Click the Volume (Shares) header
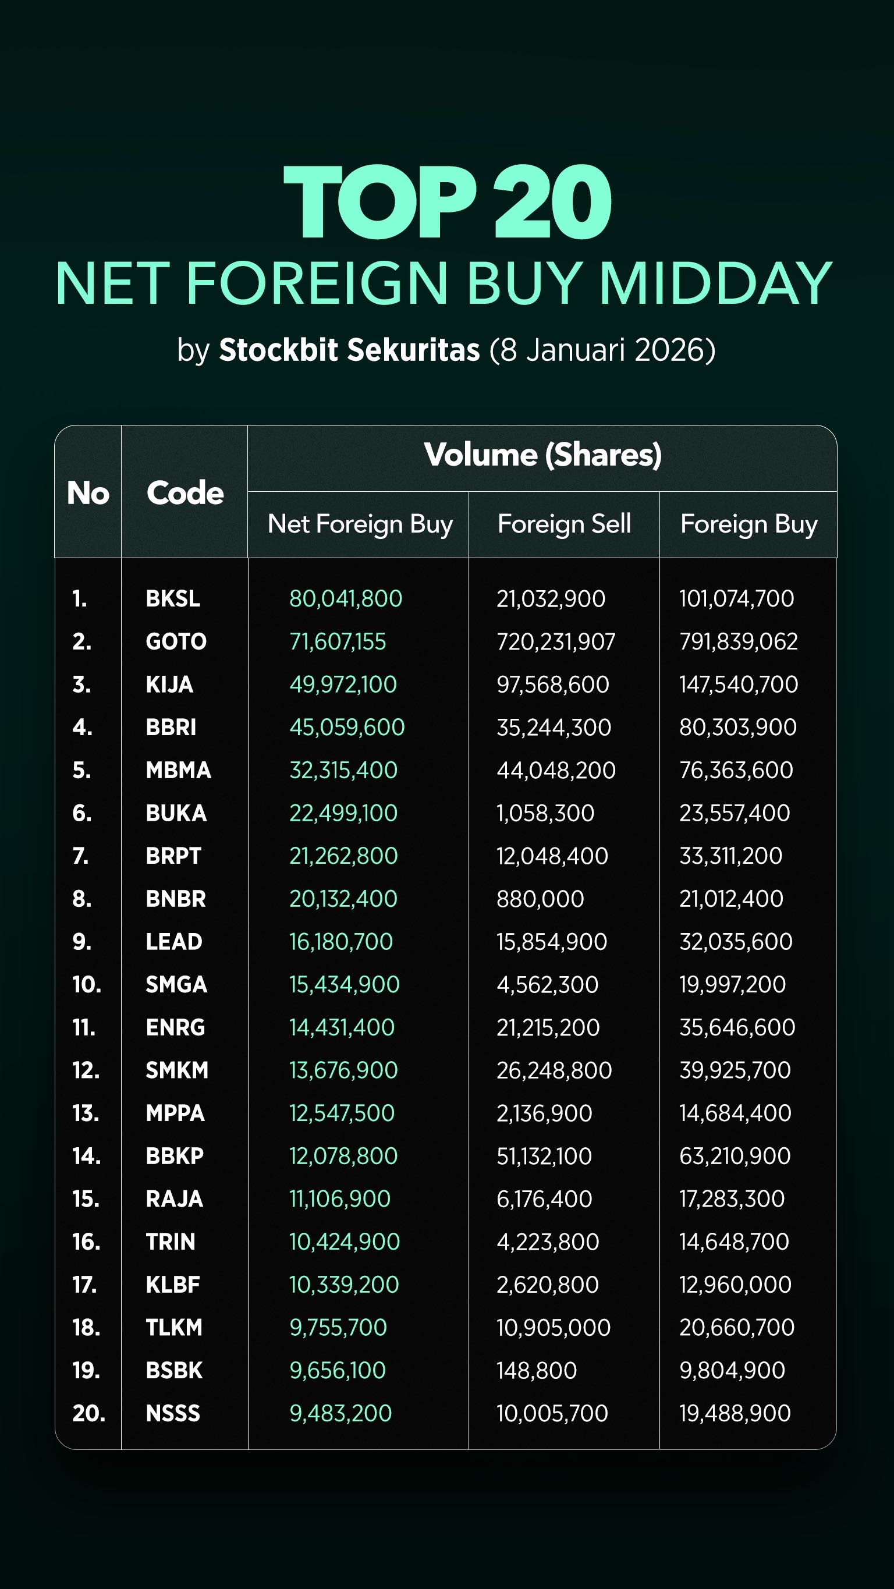This screenshot has height=1589, width=894. click(542, 455)
